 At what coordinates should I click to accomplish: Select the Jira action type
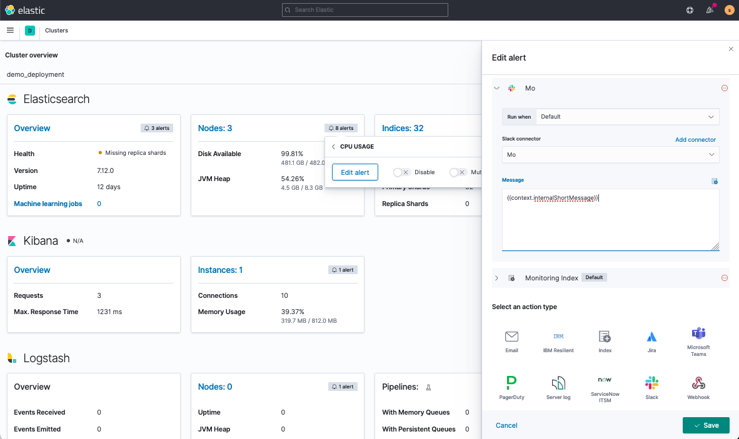click(651, 342)
